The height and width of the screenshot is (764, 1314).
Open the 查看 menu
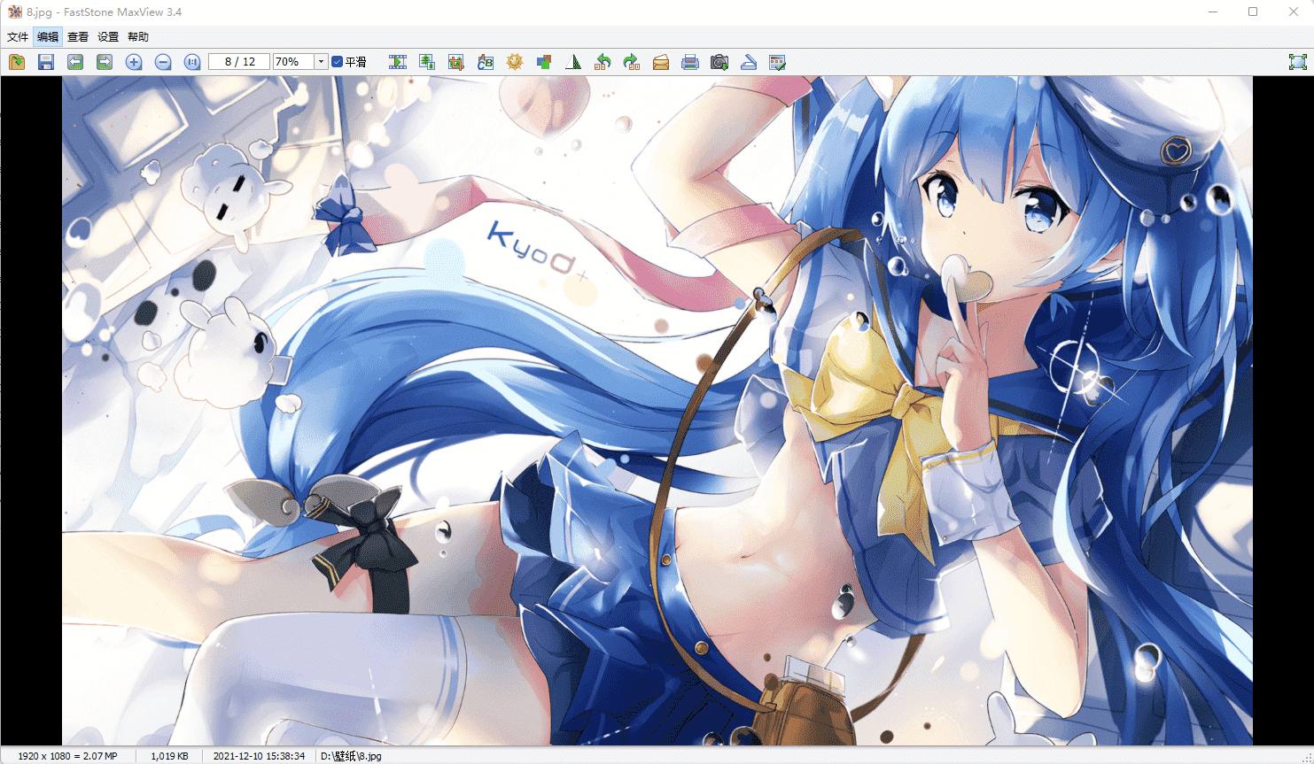point(78,37)
